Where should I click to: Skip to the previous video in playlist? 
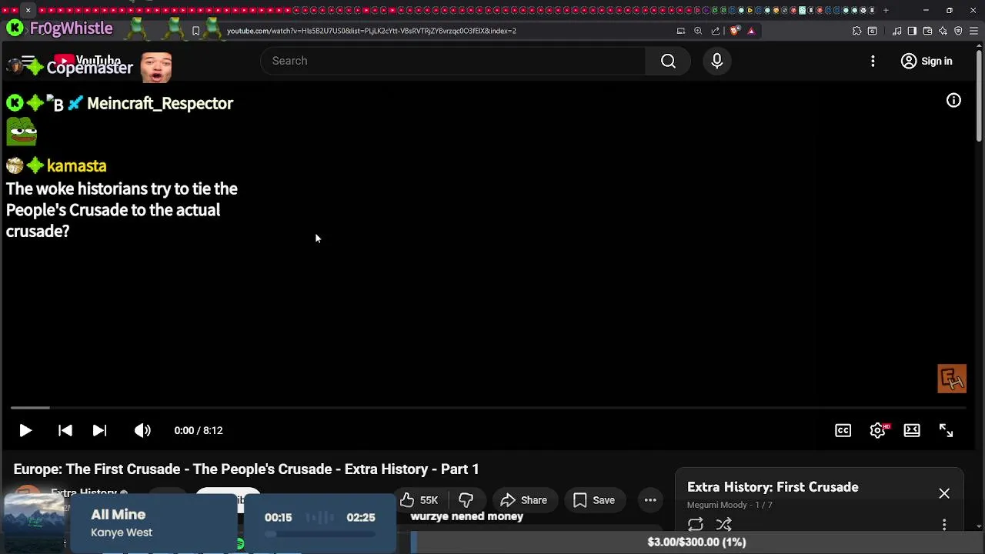65,430
